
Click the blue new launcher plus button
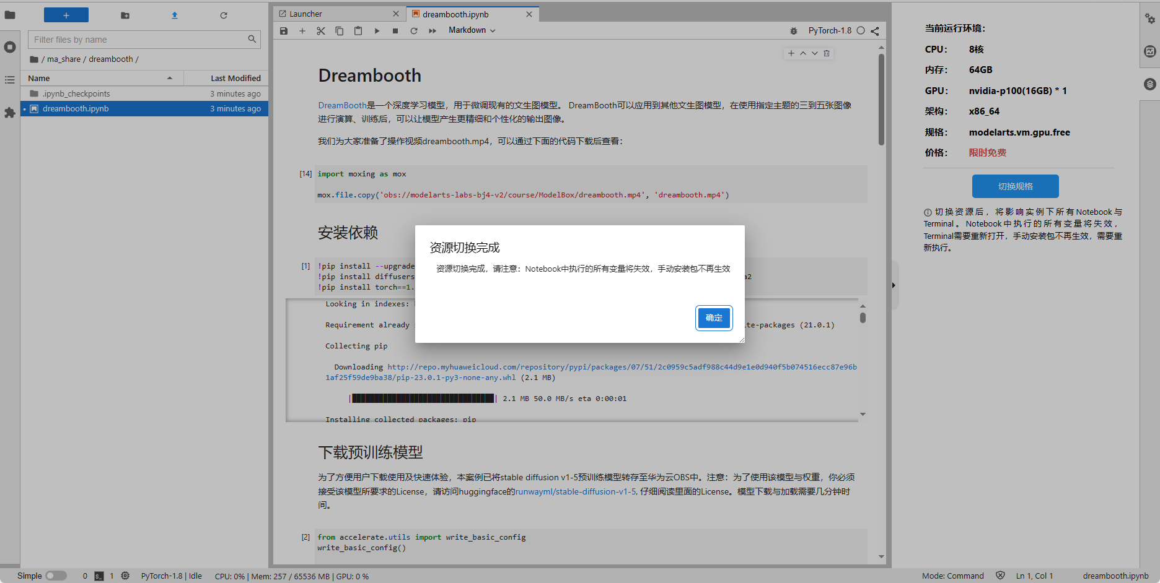66,15
